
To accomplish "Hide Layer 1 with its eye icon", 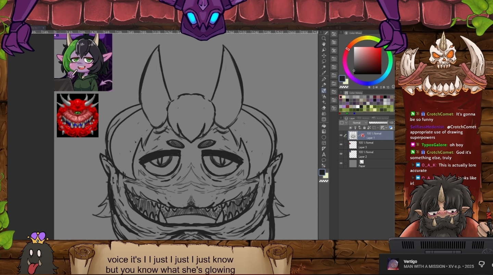I will coord(341,136).
